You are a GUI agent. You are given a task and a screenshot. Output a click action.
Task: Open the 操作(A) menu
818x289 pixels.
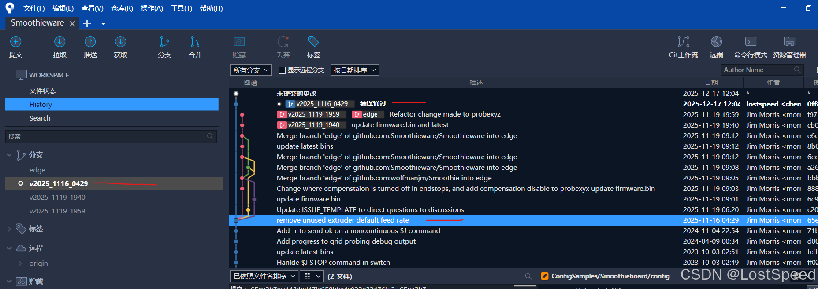pos(152,8)
